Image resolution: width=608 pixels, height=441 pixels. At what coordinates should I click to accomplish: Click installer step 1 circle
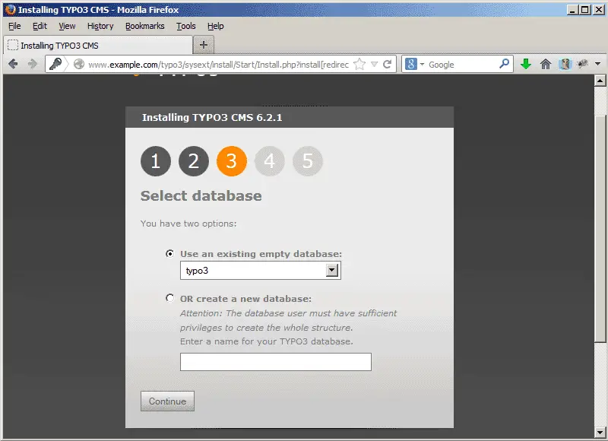coord(156,161)
